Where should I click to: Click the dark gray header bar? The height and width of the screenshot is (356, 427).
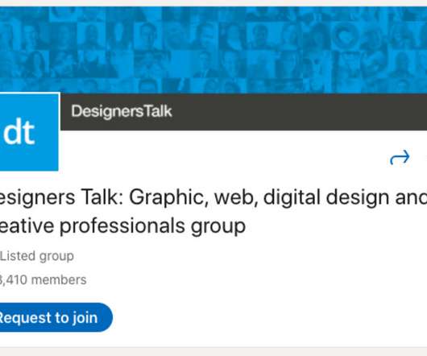(243, 112)
